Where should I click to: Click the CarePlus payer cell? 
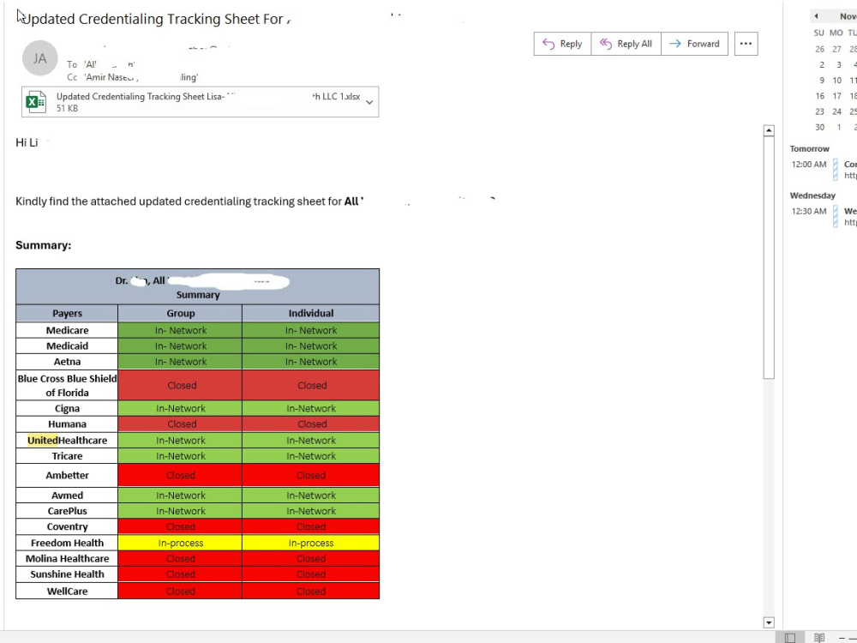point(67,511)
